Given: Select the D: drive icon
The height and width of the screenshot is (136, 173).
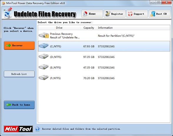Looking at the screenshot, I should pos(44,56).
